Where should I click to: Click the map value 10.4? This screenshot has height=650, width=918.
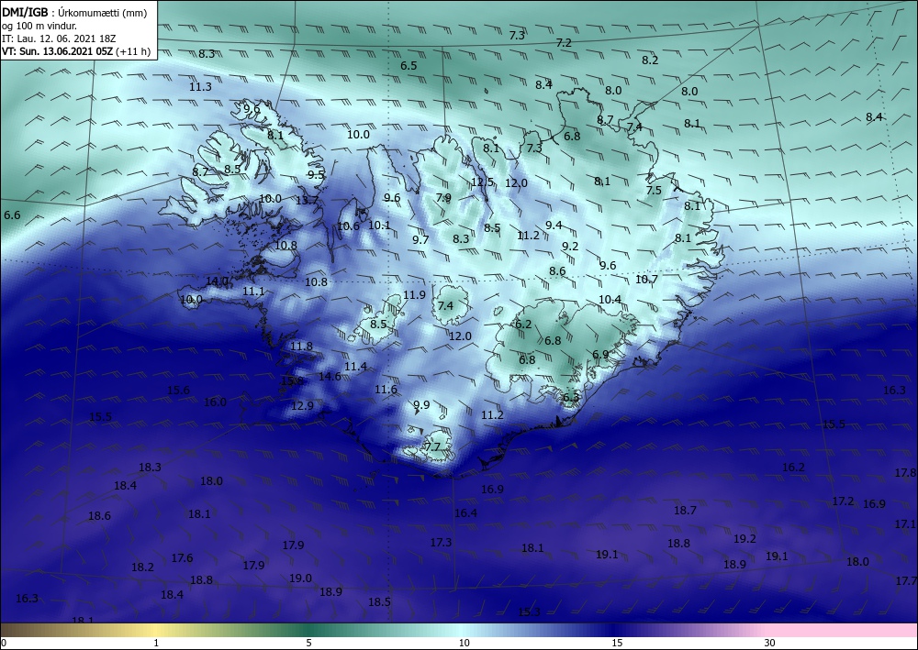pyautogui.click(x=610, y=300)
